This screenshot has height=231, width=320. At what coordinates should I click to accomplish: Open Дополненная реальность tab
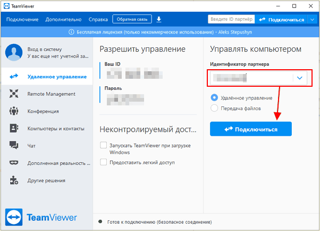click(x=47, y=163)
